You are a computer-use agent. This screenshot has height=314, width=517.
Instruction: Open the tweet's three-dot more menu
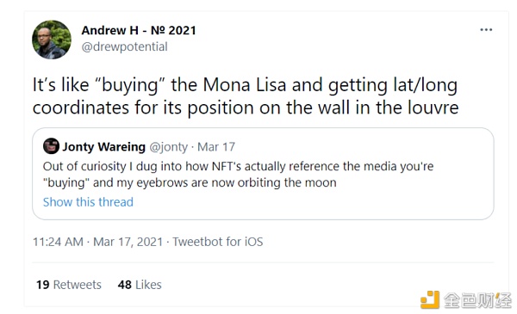coord(486,30)
